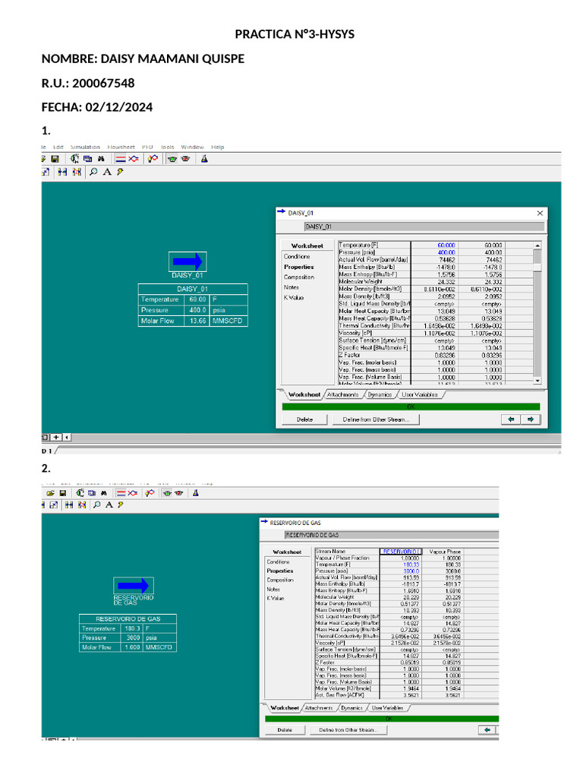Image resolution: width=583 pixels, height=778 pixels.
Task: Click Open folder icon in RESERVORIO screenshot toolbar
Action: (x=50, y=492)
